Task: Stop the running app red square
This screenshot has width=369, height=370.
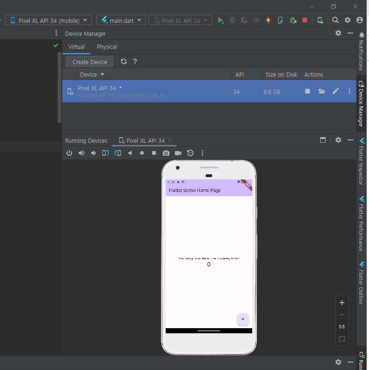Action: [305, 20]
